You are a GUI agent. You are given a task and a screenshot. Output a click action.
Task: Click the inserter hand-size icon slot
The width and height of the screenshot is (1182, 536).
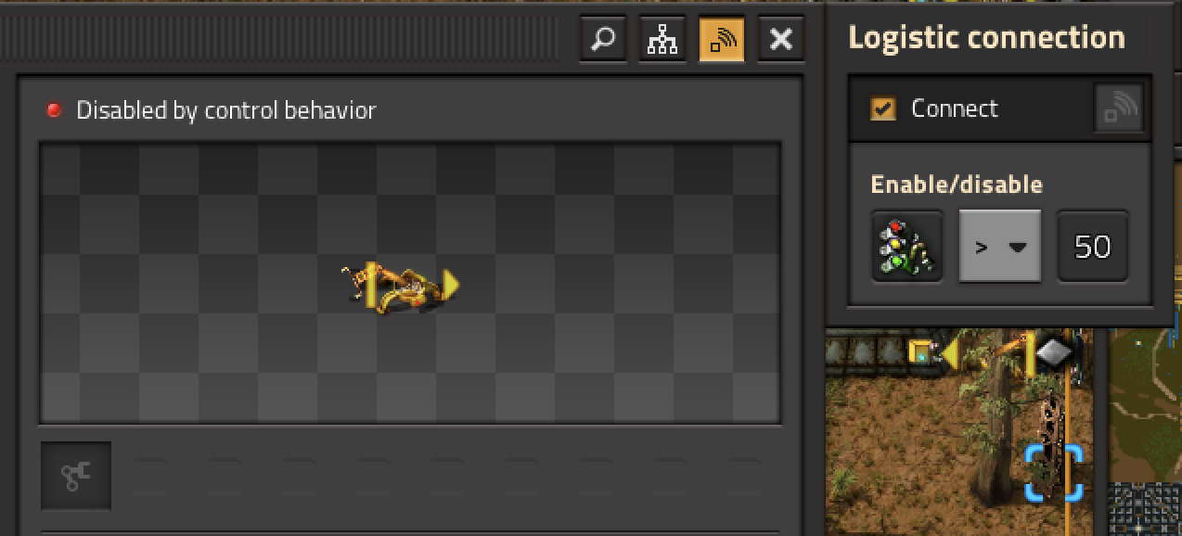[76, 476]
